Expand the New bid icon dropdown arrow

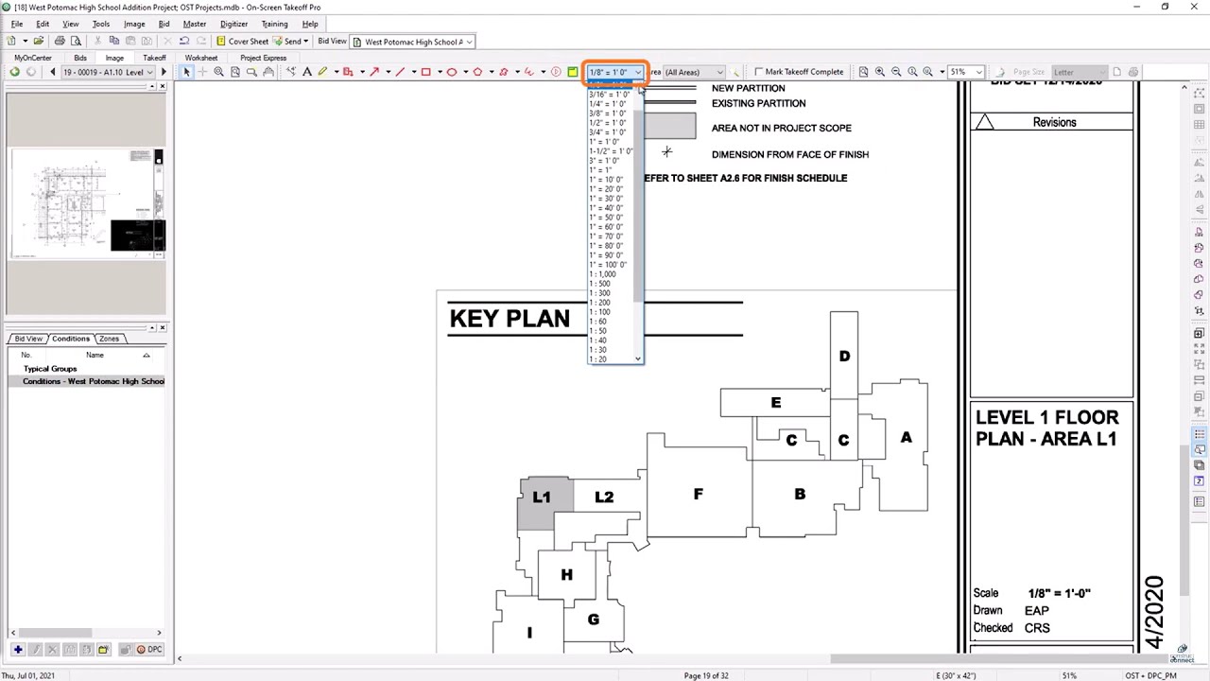point(24,42)
